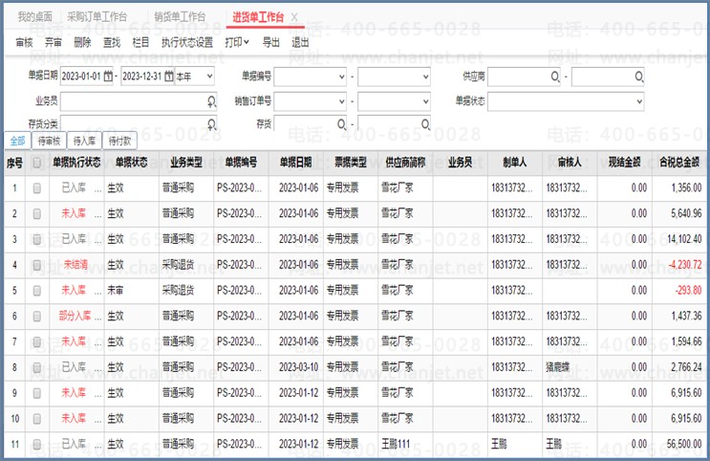Click the 导出 toolbar button

click(271, 43)
